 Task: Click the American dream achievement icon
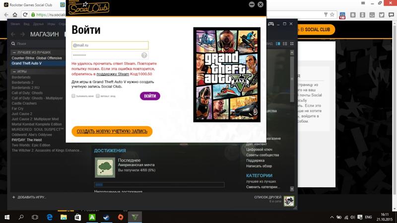coord(105,167)
